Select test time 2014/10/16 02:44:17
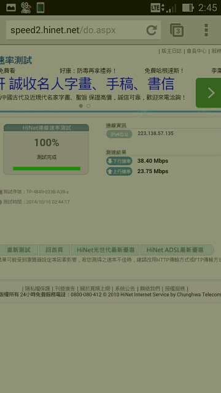221x393 pixels. [48, 202]
